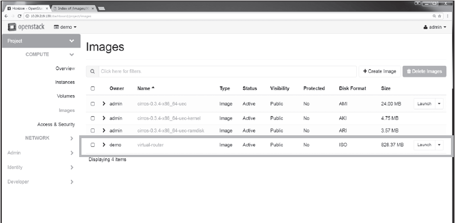Click the browser reload icon

20,16
